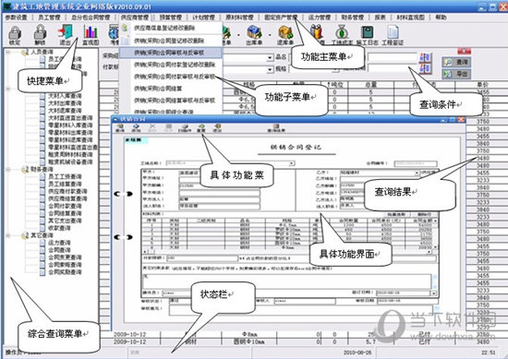508x359 pixels.
Task: Collapse the 人员查询 tree node
Action: tap(7, 52)
